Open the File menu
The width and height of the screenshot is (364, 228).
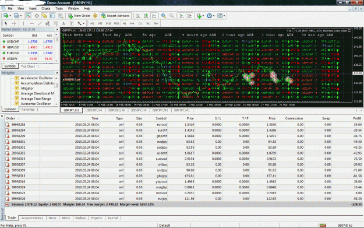click(x=10, y=9)
